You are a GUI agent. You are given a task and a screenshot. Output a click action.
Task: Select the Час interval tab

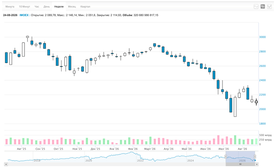37,7
